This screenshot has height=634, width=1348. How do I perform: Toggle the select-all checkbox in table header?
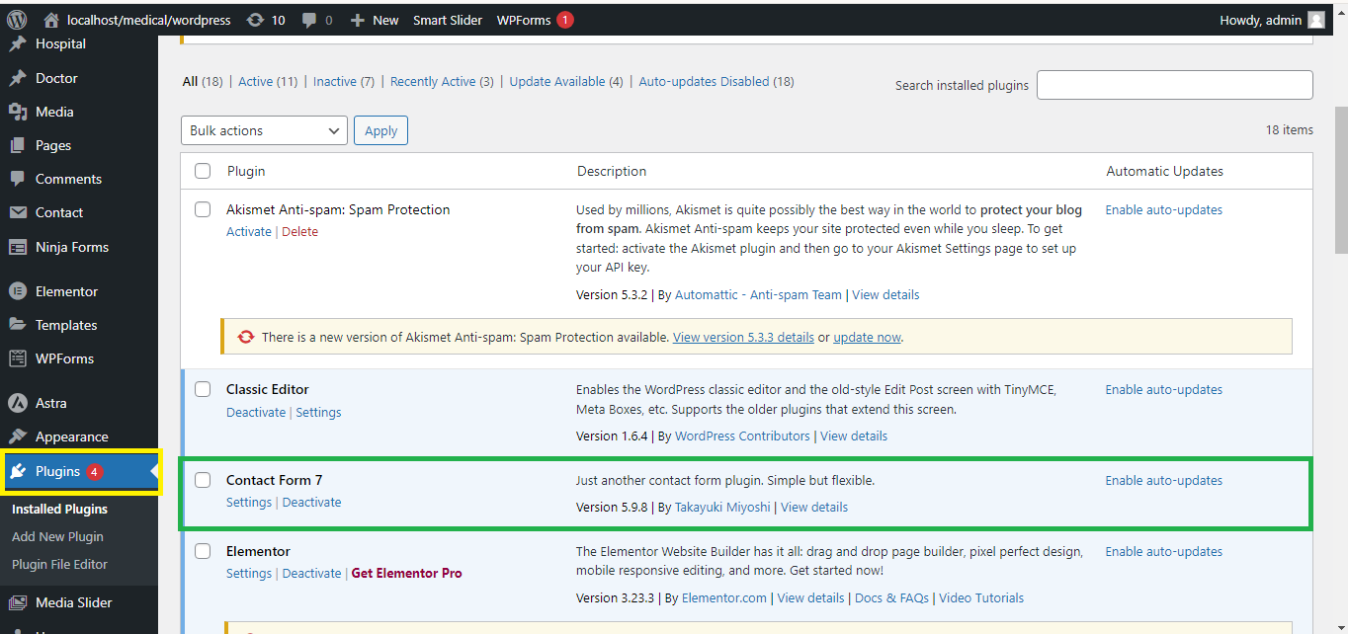pyautogui.click(x=203, y=171)
